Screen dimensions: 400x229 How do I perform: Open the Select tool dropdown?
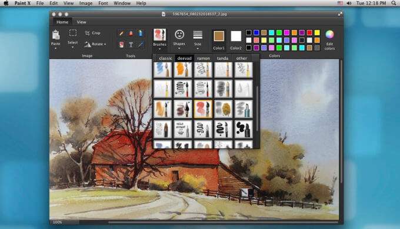click(x=73, y=48)
